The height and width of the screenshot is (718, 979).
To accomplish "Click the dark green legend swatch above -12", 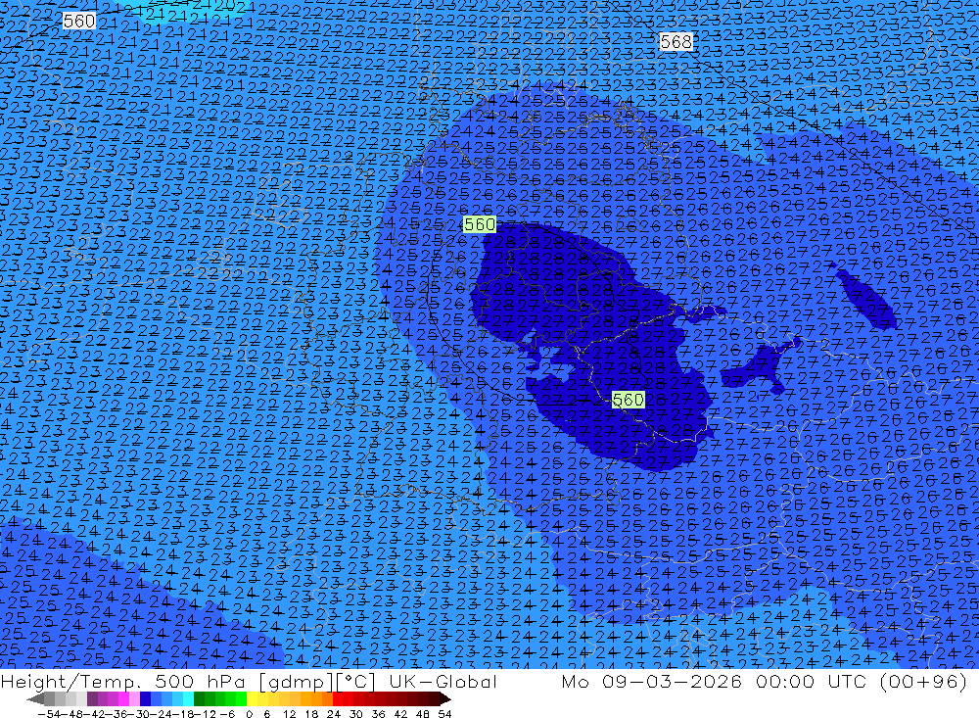I will click(199, 699).
